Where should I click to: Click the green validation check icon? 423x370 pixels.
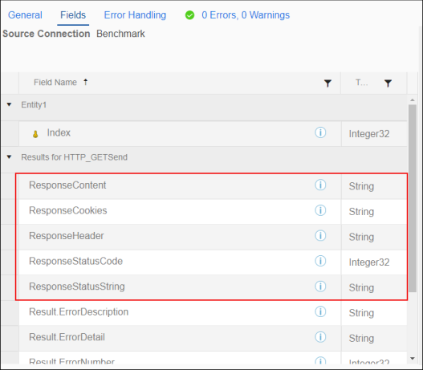tap(189, 15)
